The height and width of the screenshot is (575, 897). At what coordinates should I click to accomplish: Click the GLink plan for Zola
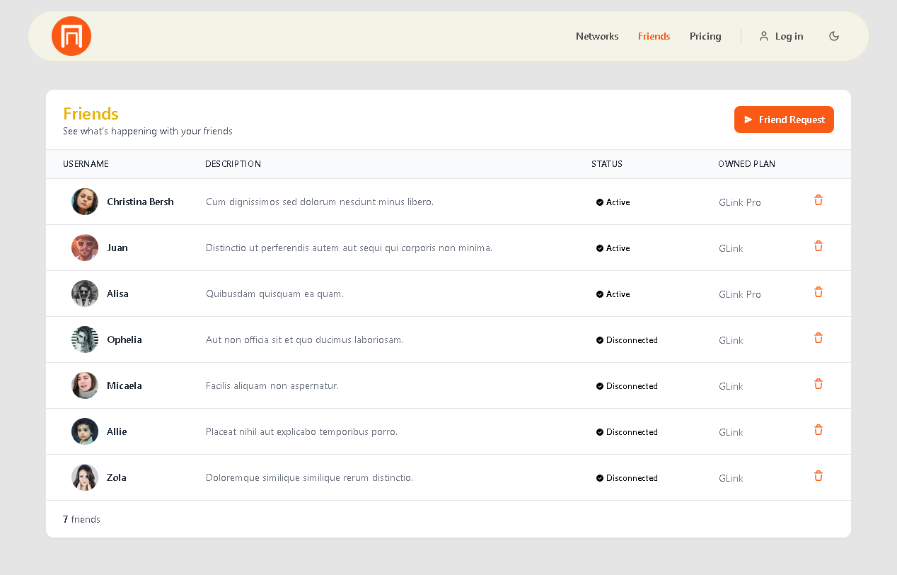click(x=731, y=478)
